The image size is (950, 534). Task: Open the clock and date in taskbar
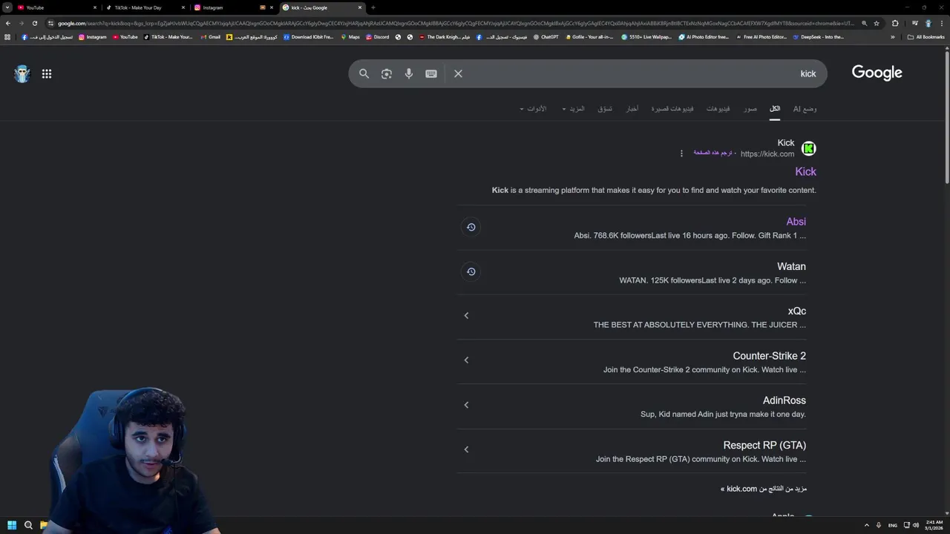[x=934, y=525]
